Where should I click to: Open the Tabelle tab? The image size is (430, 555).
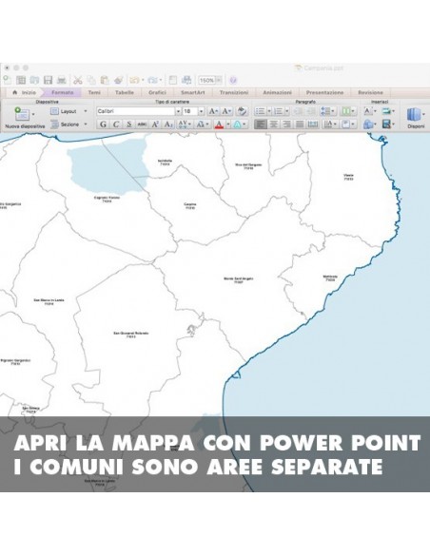tap(125, 93)
